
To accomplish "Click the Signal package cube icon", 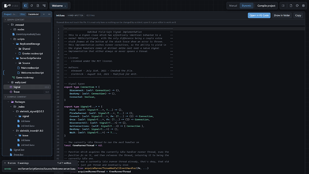I will pos(11,87).
